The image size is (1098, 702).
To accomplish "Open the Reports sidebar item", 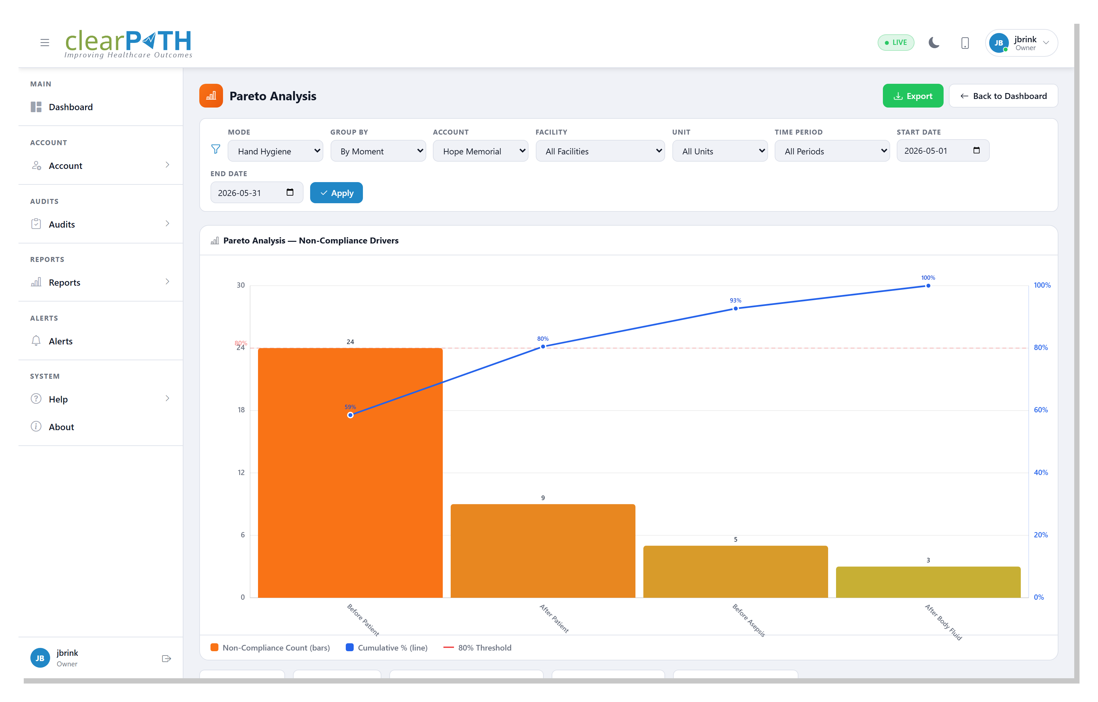I will 100,283.
